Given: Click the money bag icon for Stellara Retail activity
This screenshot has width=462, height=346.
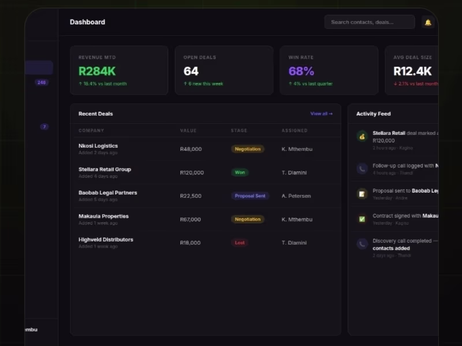Looking at the screenshot, I should click(362, 137).
